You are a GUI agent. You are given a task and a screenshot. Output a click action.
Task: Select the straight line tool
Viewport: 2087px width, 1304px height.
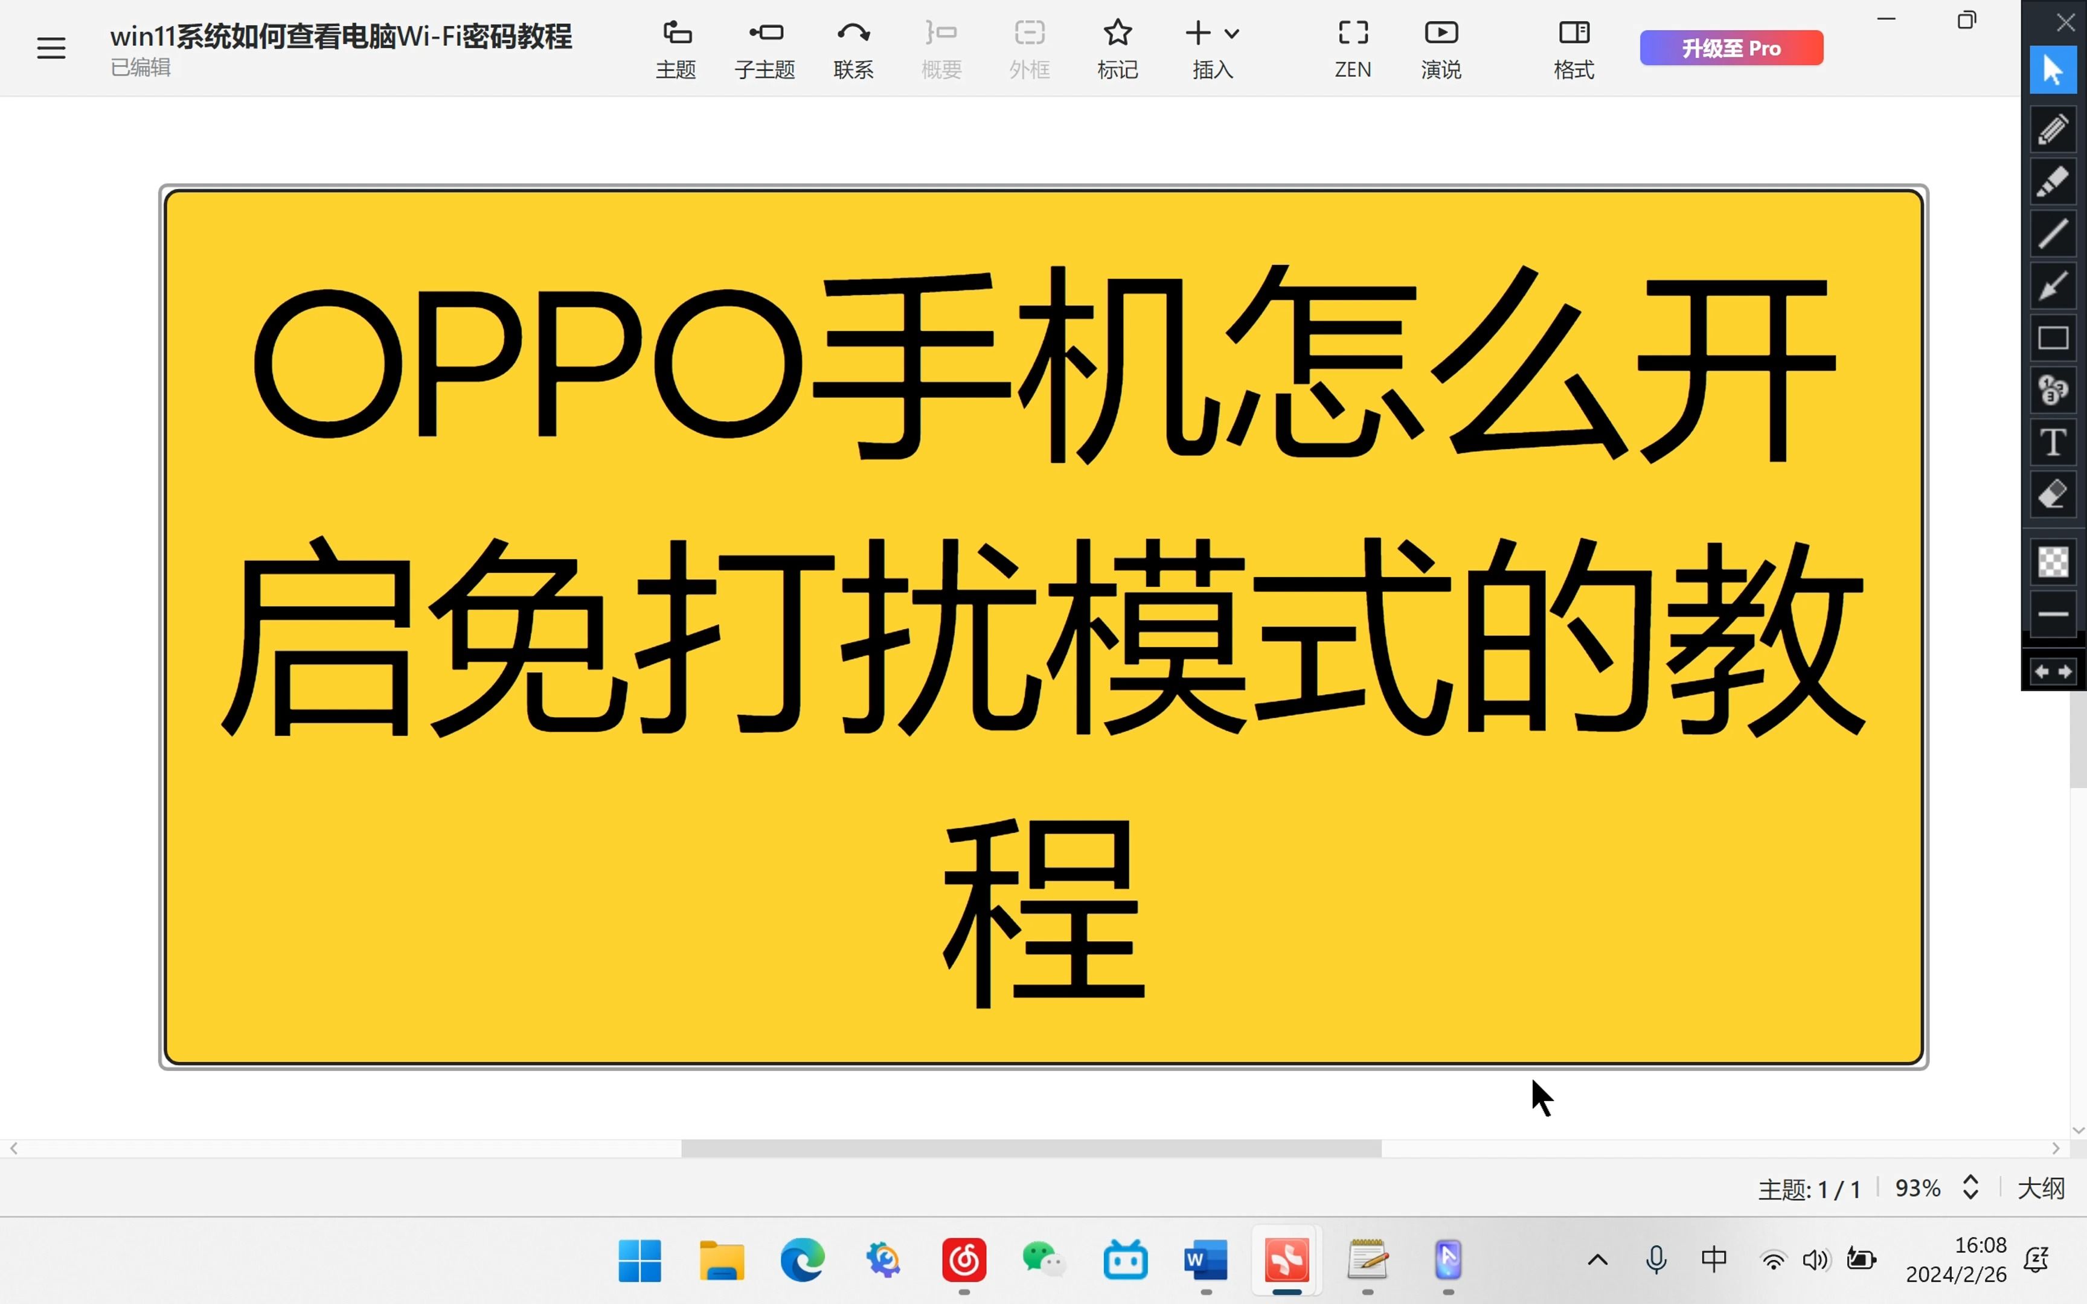[x=2053, y=234]
